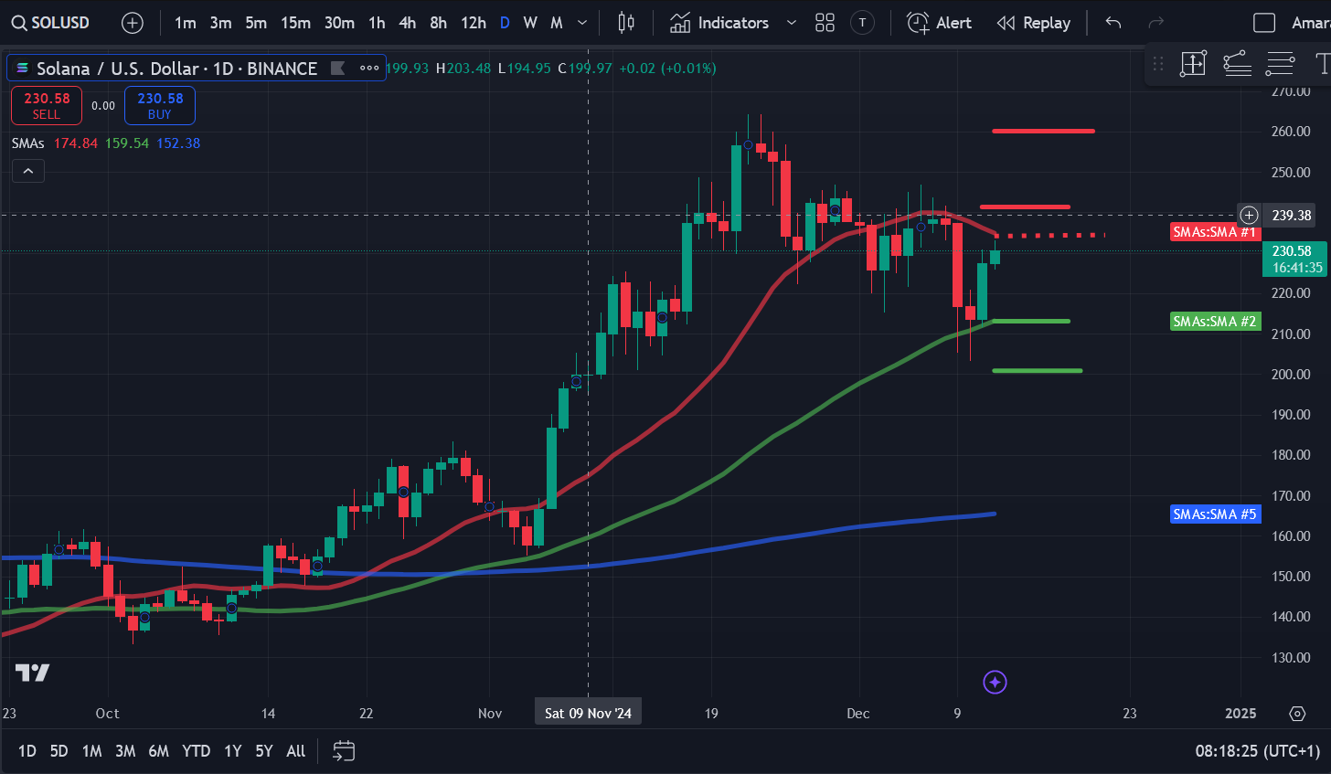1331x774 pixels.
Task: Open timezone menu at 08:18:25 (UTC+1)
Action: click(x=1257, y=751)
